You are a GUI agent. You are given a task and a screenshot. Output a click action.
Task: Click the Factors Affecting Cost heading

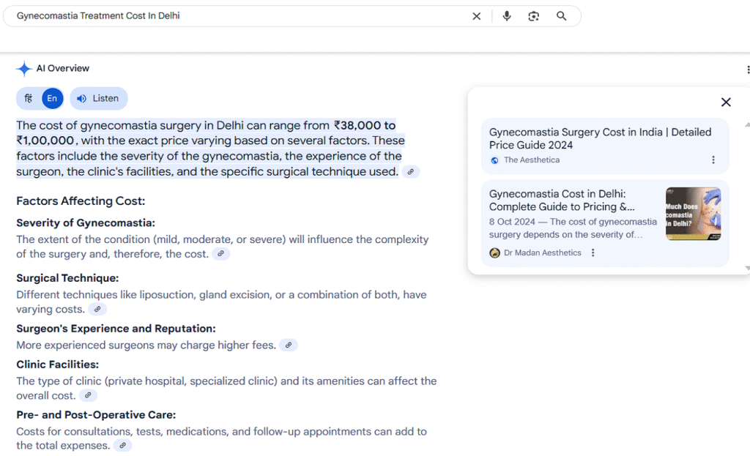(x=81, y=201)
